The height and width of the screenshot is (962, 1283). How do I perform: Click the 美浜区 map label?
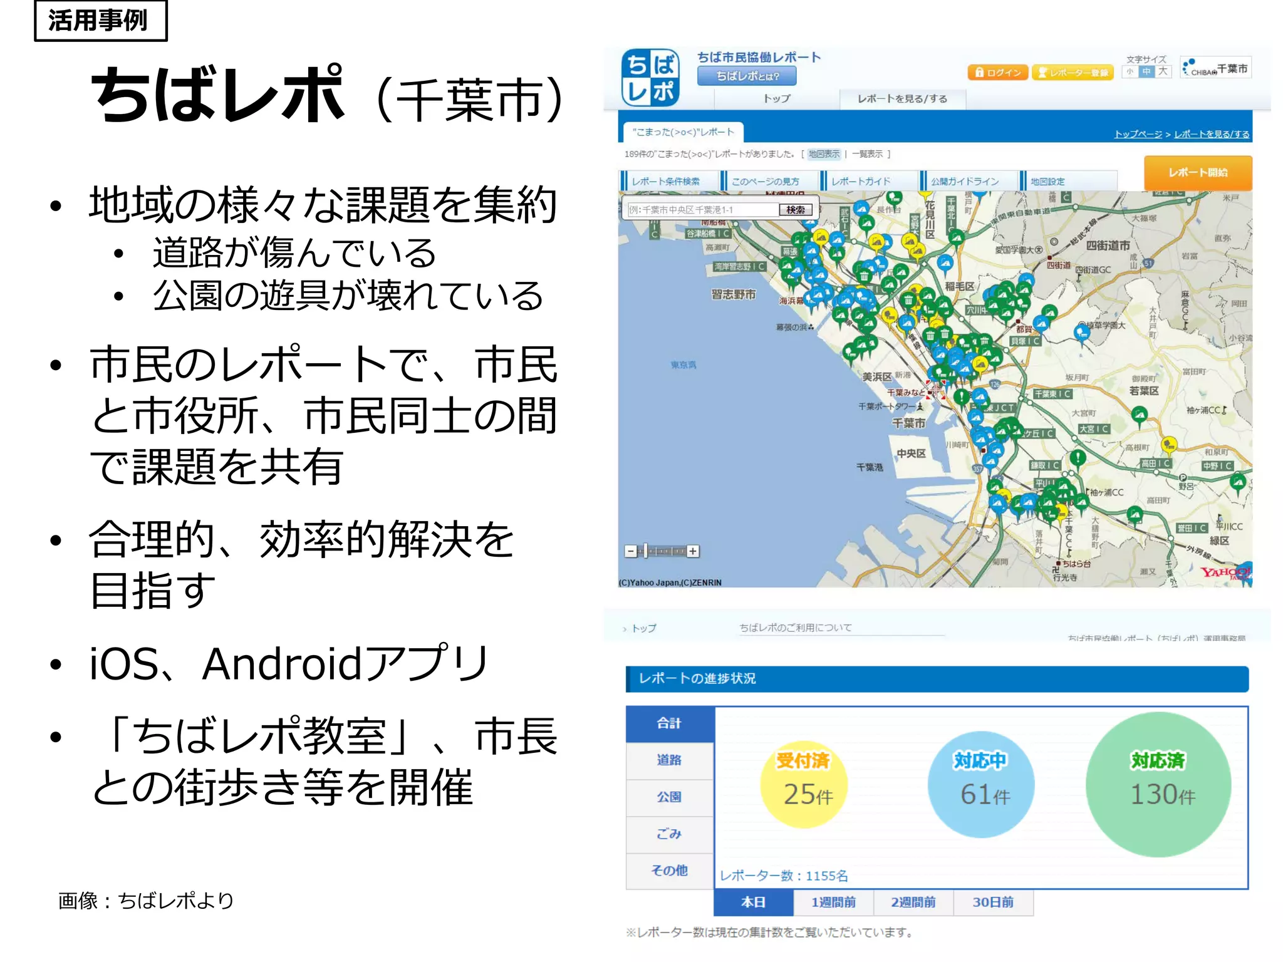tap(876, 377)
